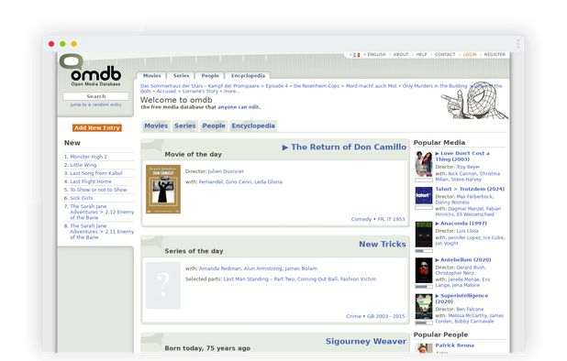Open the large Movies section button
567x361 pixels.
point(156,126)
